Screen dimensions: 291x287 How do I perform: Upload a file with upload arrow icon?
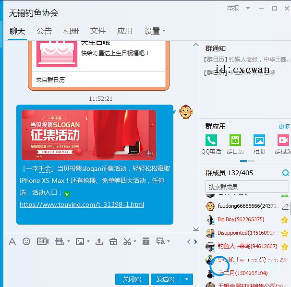click(99, 241)
